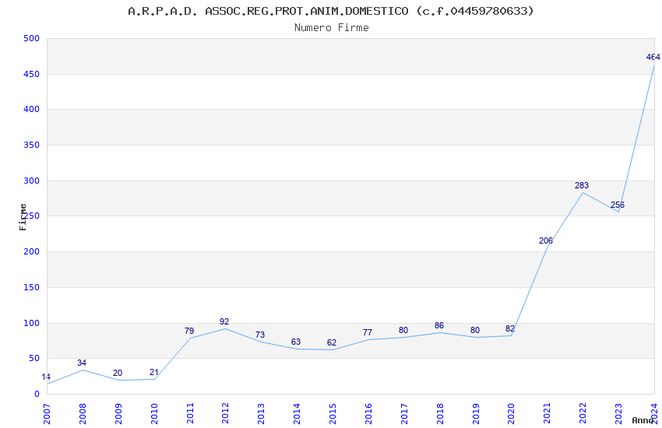Click the data label 21 for 2010
662x428 pixels.
click(x=153, y=373)
